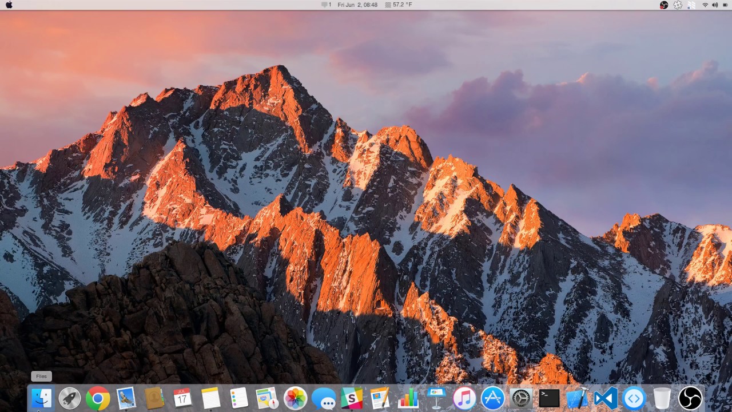Open the Pages document icon in dock

click(x=380, y=398)
